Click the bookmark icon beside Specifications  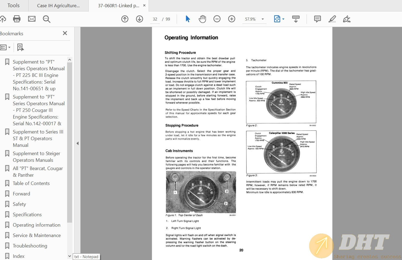[7, 215]
